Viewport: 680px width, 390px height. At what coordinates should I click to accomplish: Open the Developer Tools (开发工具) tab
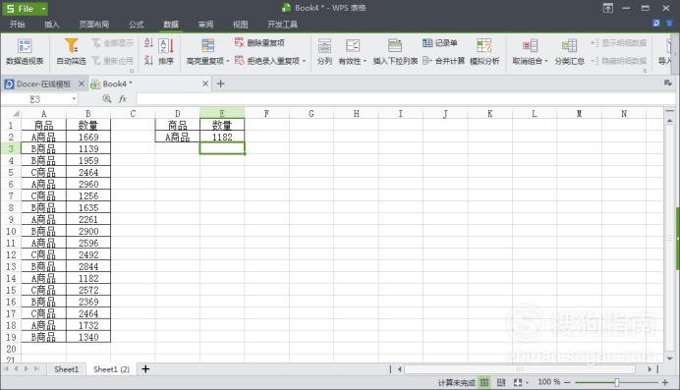coord(282,25)
